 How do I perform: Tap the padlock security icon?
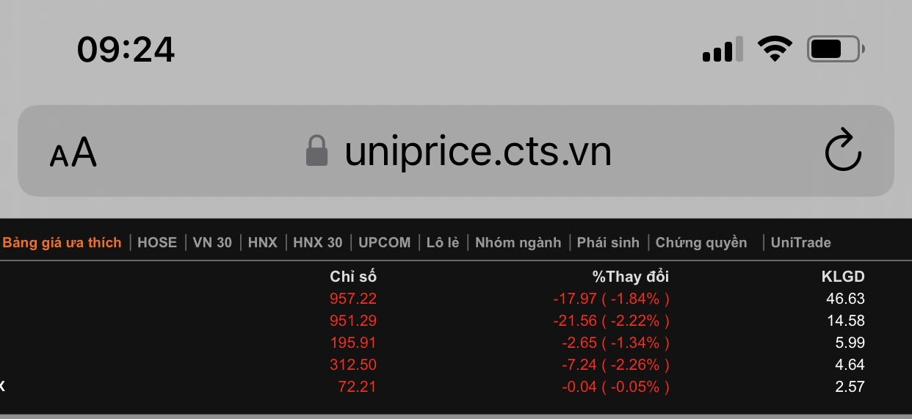click(x=316, y=150)
